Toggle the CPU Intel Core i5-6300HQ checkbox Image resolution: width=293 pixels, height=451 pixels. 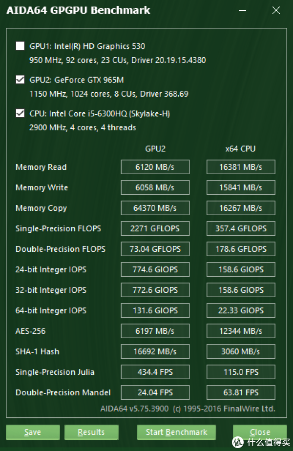pos(20,113)
